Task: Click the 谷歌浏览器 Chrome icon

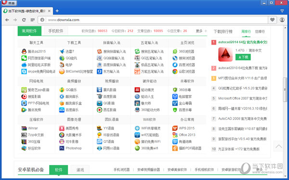Action: (175, 72)
